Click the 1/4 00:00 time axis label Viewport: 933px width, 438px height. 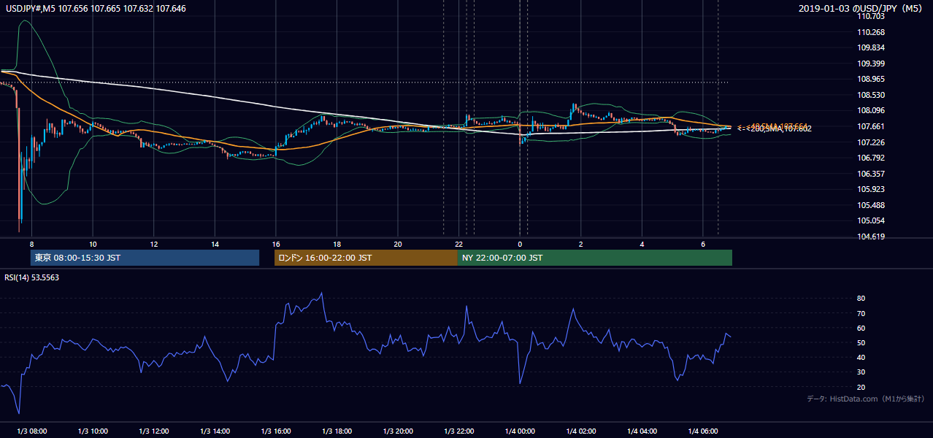[x=520, y=431]
